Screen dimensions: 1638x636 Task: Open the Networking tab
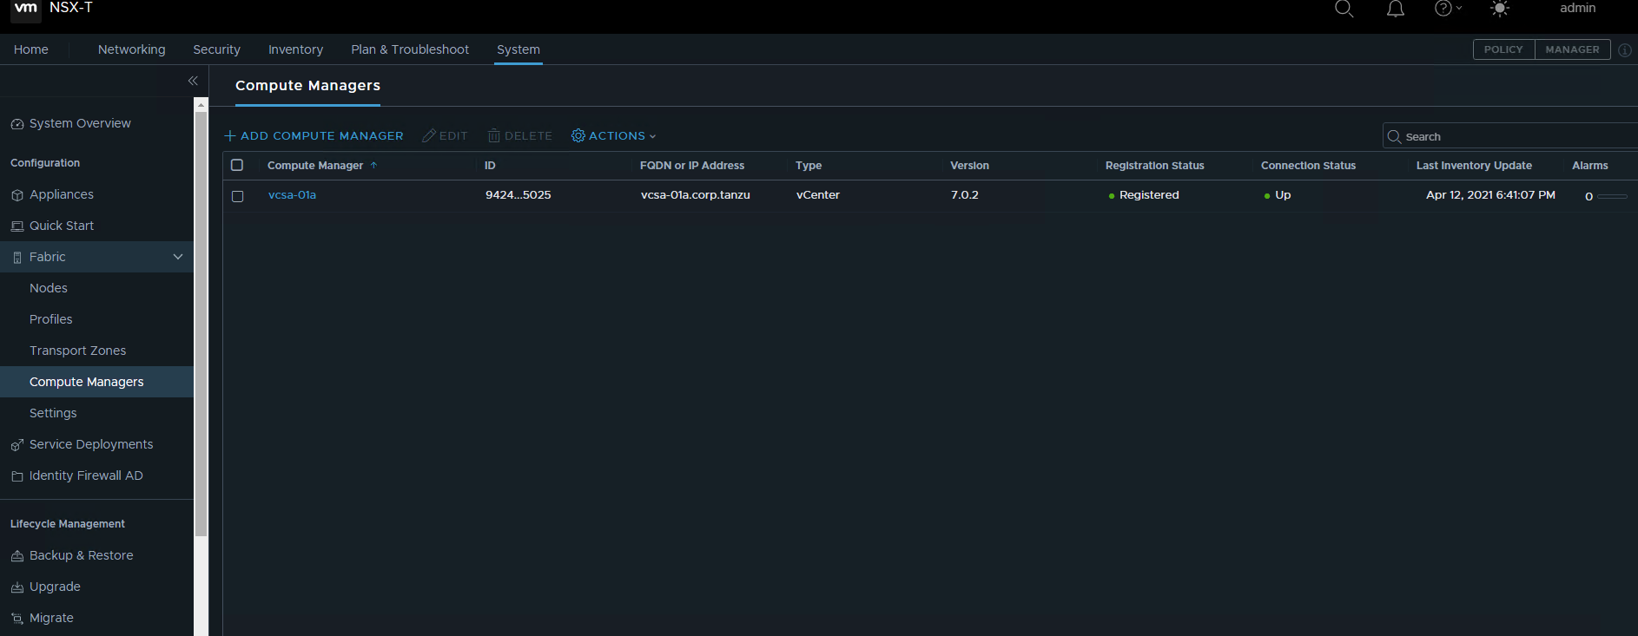(x=131, y=49)
